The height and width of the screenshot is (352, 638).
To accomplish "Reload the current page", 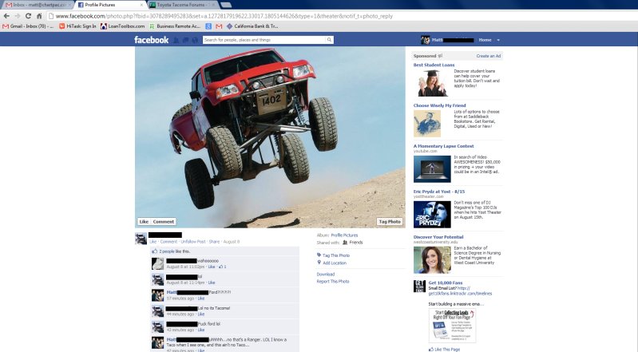I will (x=28, y=16).
